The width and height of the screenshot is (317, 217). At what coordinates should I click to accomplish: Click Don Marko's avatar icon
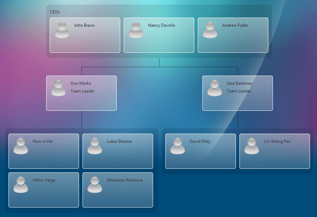coord(59,88)
